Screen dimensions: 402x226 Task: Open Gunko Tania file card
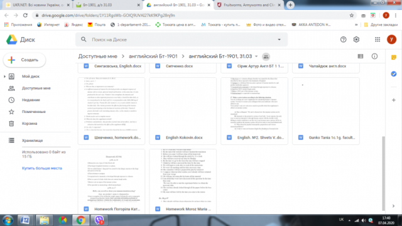pos(326,111)
